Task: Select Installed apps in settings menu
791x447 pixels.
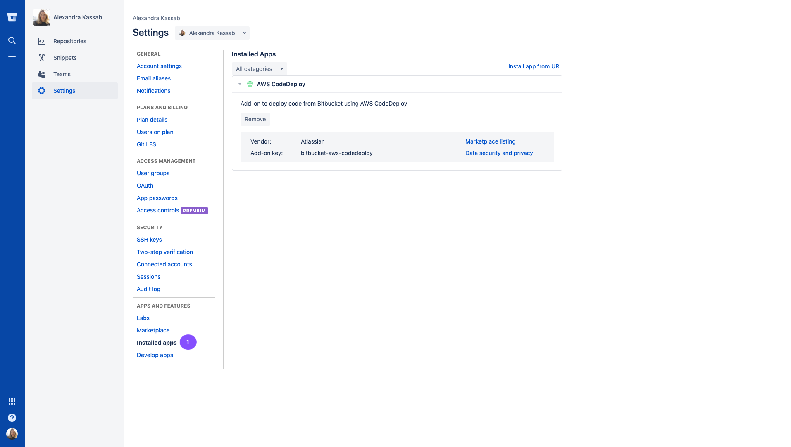Action: (x=157, y=343)
